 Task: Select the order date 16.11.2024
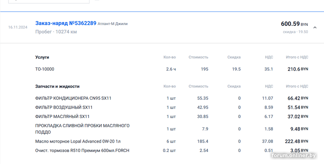point(18,27)
